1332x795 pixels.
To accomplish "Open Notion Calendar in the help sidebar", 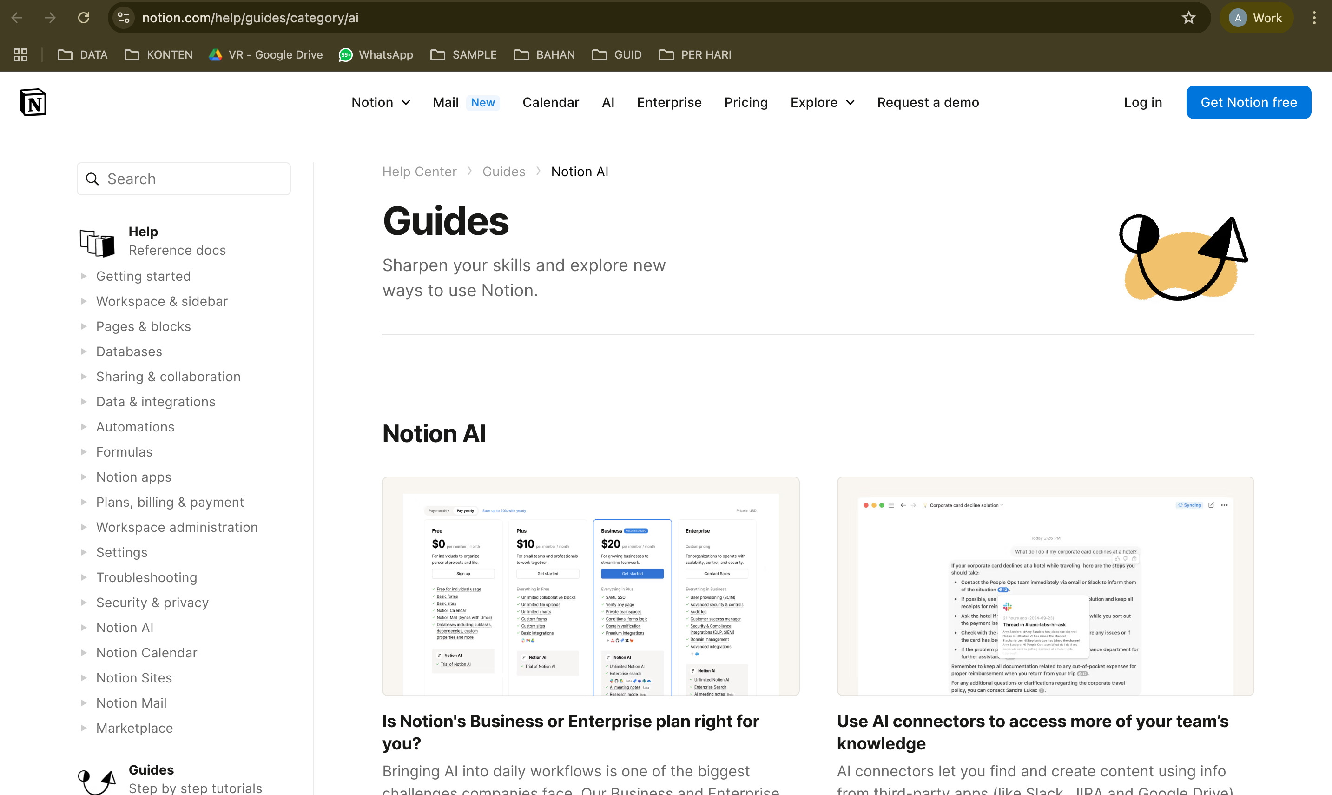I will click(x=146, y=652).
